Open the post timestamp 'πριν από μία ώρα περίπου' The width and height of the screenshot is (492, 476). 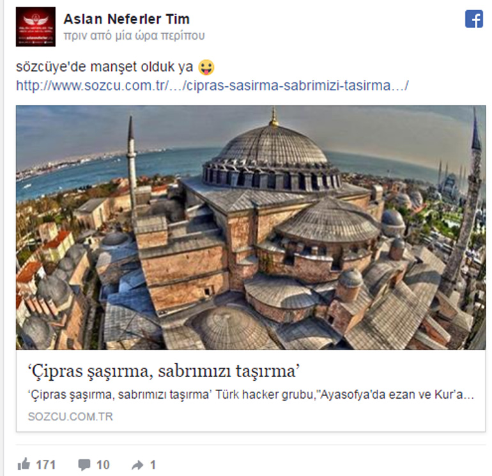134,36
